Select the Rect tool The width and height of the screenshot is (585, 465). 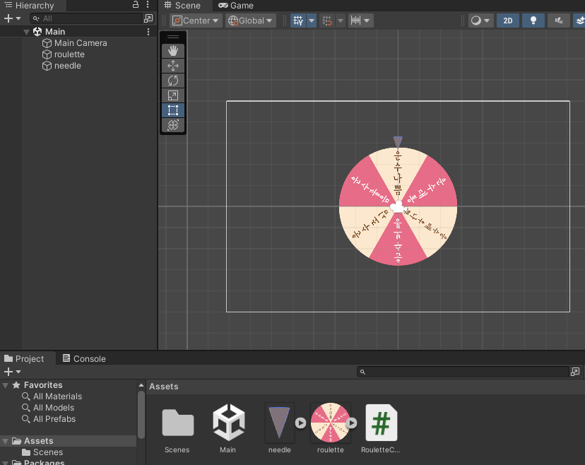[172, 110]
